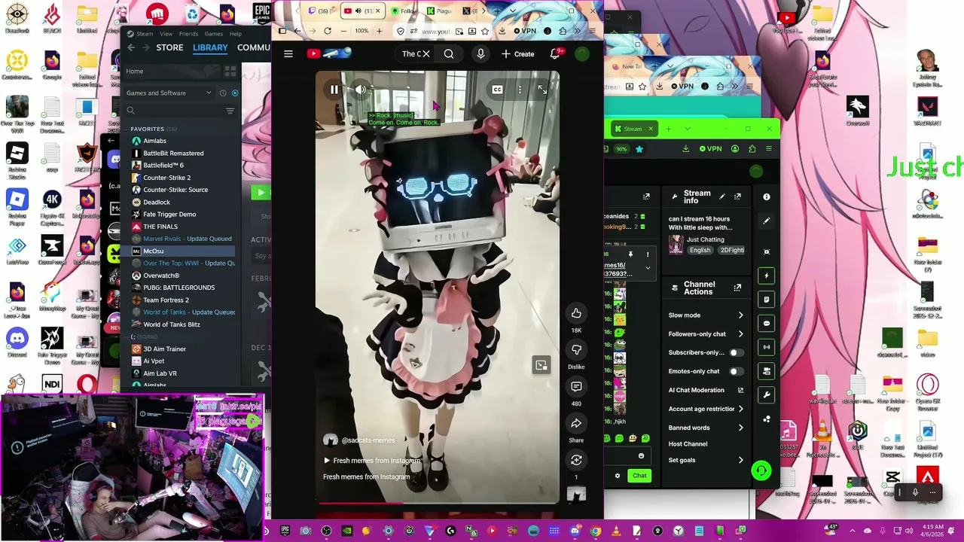Open Kick sidebar info icon
The image size is (964, 542).
767,197
